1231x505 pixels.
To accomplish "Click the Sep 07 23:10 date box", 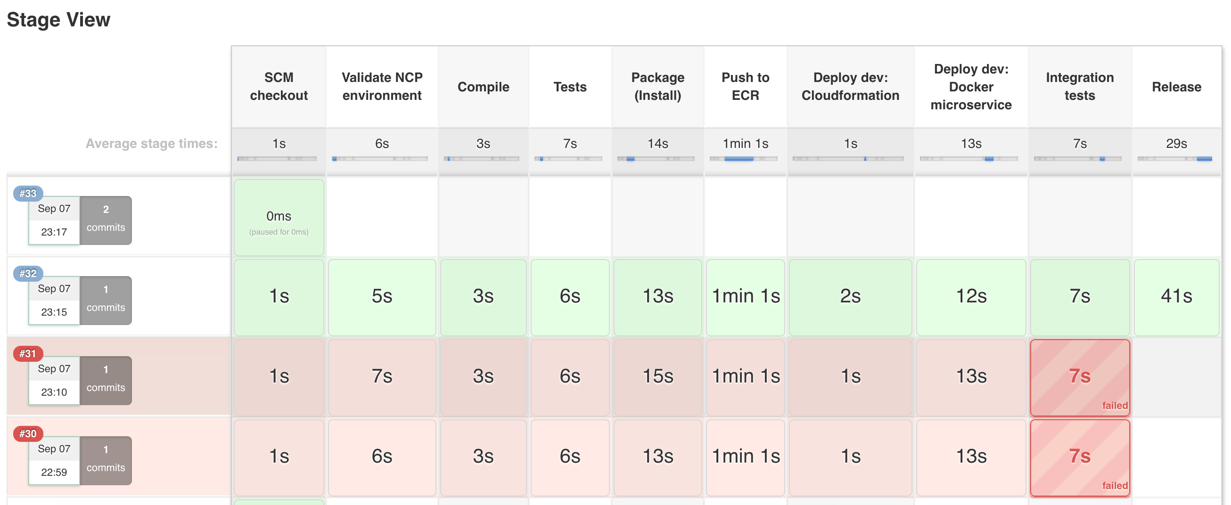I will [x=54, y=381].
